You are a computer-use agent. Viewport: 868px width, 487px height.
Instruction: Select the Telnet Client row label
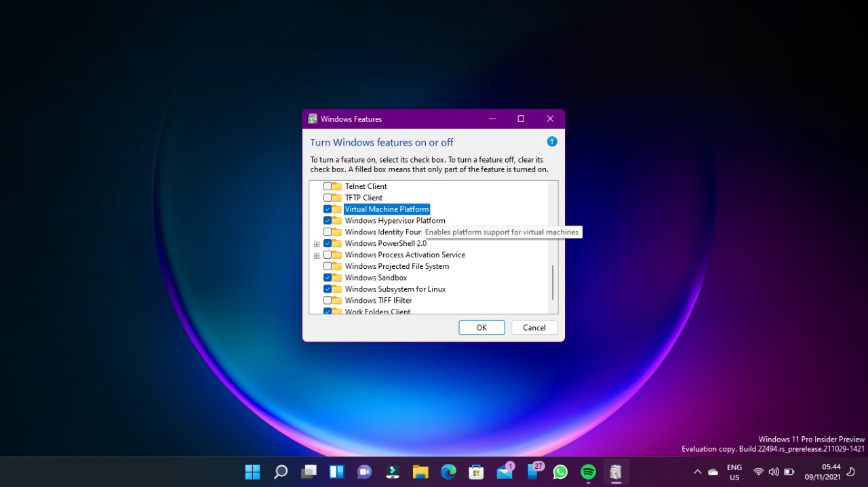[366, 186]
